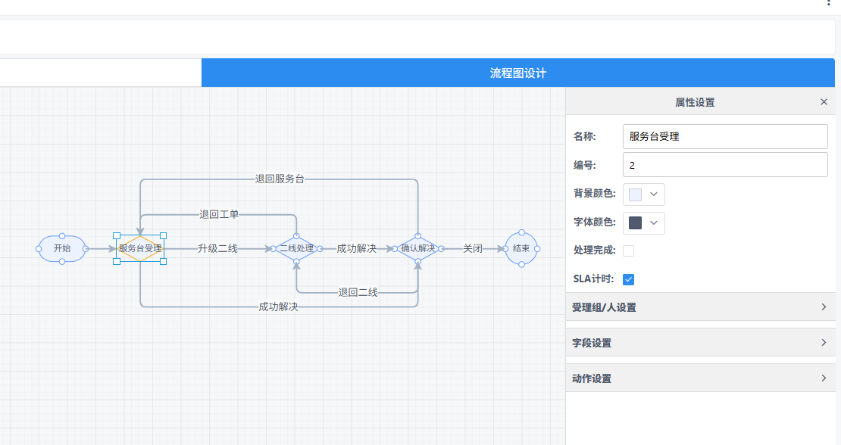
Task: Expand the 动作设置 section
Action: click(701, 378)
